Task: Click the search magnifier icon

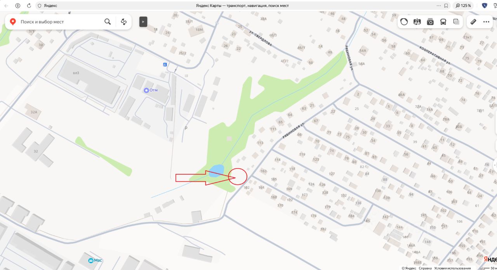Action: pos(108,22)
